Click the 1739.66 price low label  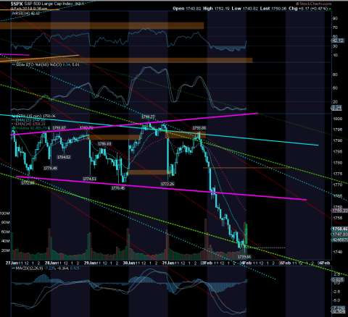244,257
